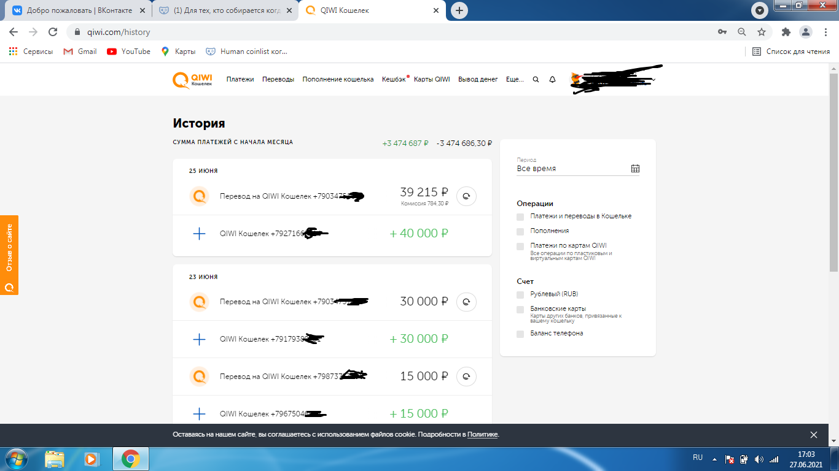Open the Chrome profile avatar icon
This screenshot has height=471, width=839.
coord(805,32)
